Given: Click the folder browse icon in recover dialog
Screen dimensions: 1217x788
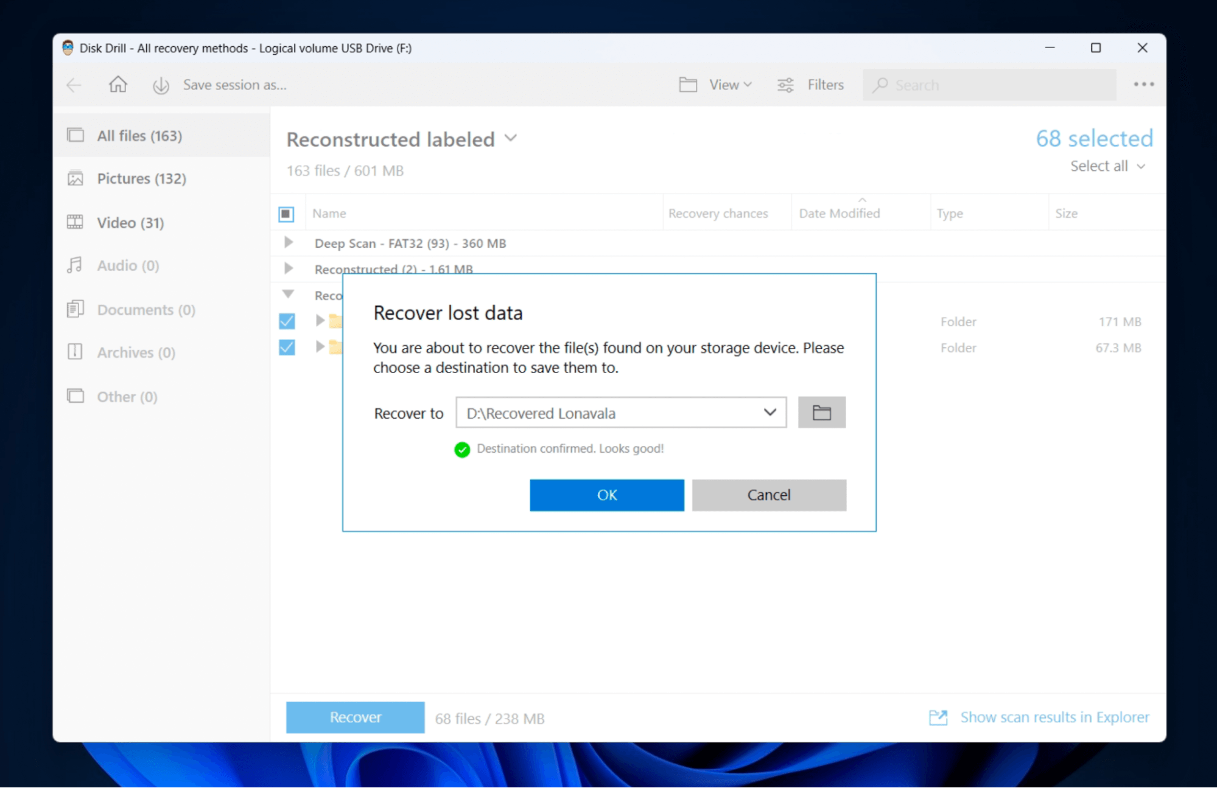Looking at the screenshot, I should [x=819, y=412].
